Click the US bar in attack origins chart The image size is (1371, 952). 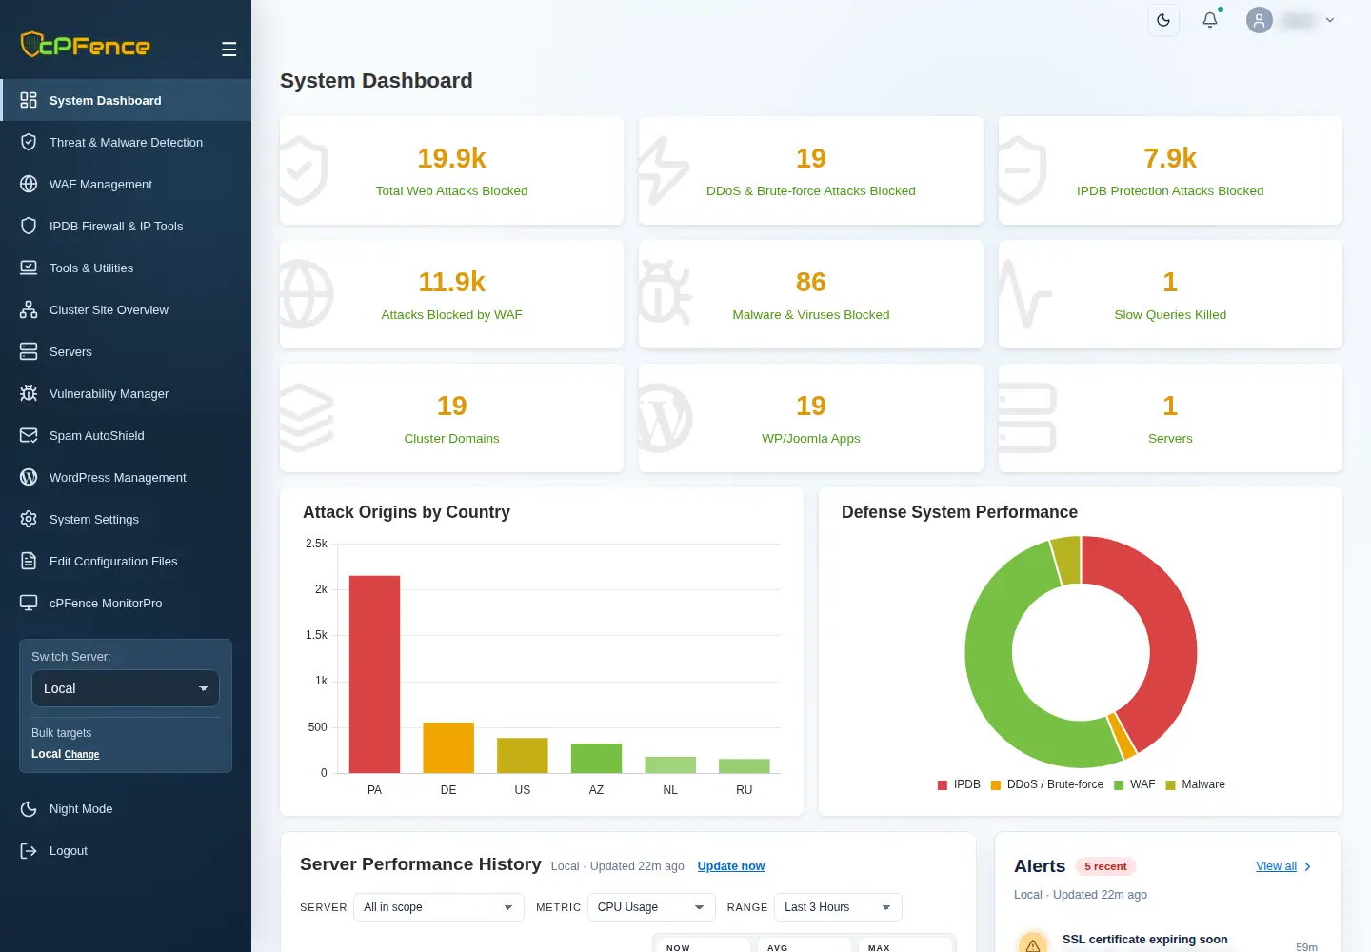523,755
